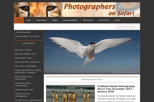Open Pro Birds of Prey – Northumberland
The height and width of the screenshot is (102, 154).
point(28,100)
